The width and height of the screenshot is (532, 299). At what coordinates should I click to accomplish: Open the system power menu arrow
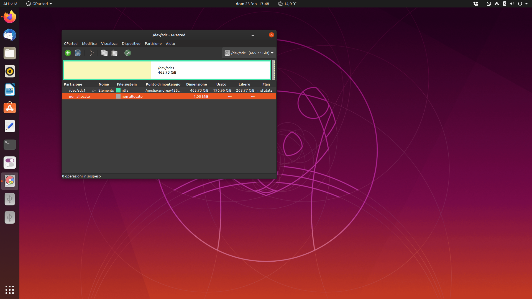coord(526,4)
